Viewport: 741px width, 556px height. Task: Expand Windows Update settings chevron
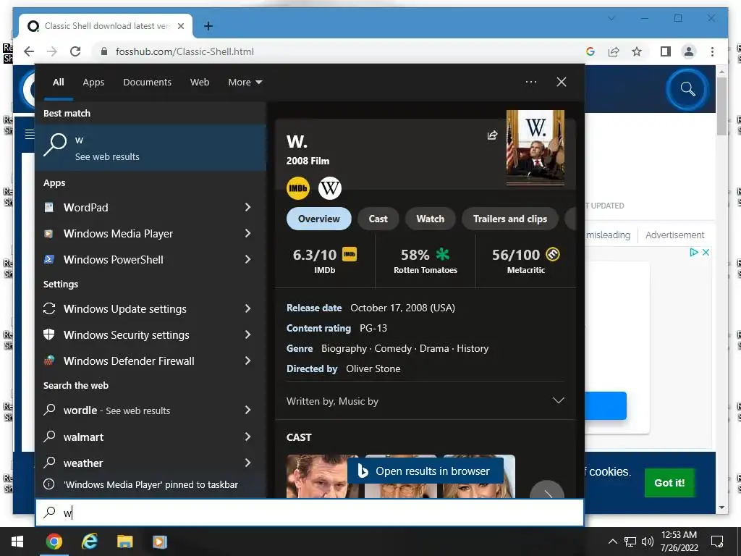pyautogui.click(x=247, y=308)
